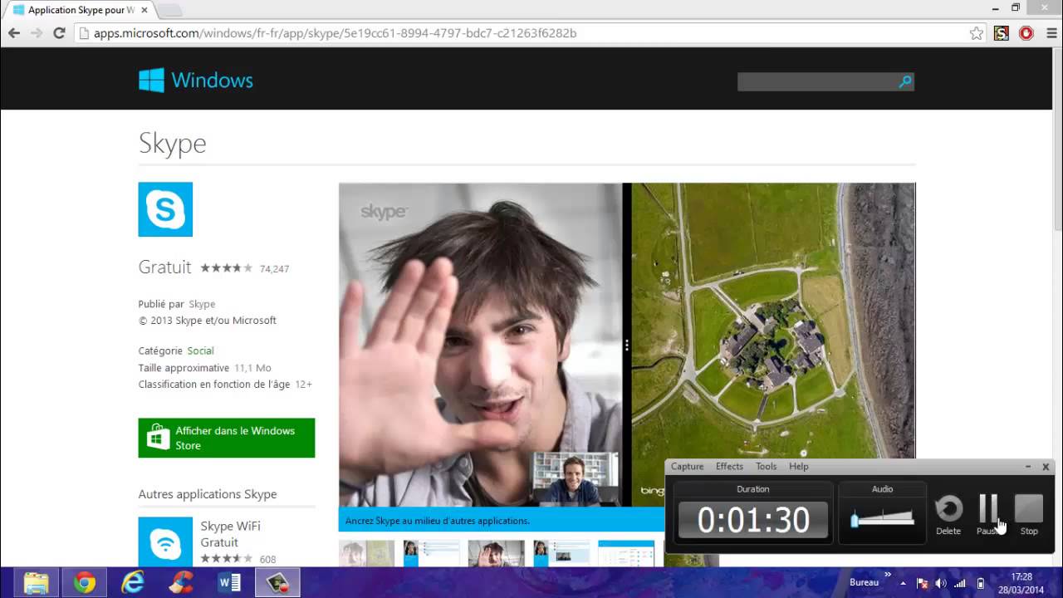The width and height of the screenshot is (1063, 598).
Task: Select the fourth screenshot thumbnail
Action: (561, 553)
